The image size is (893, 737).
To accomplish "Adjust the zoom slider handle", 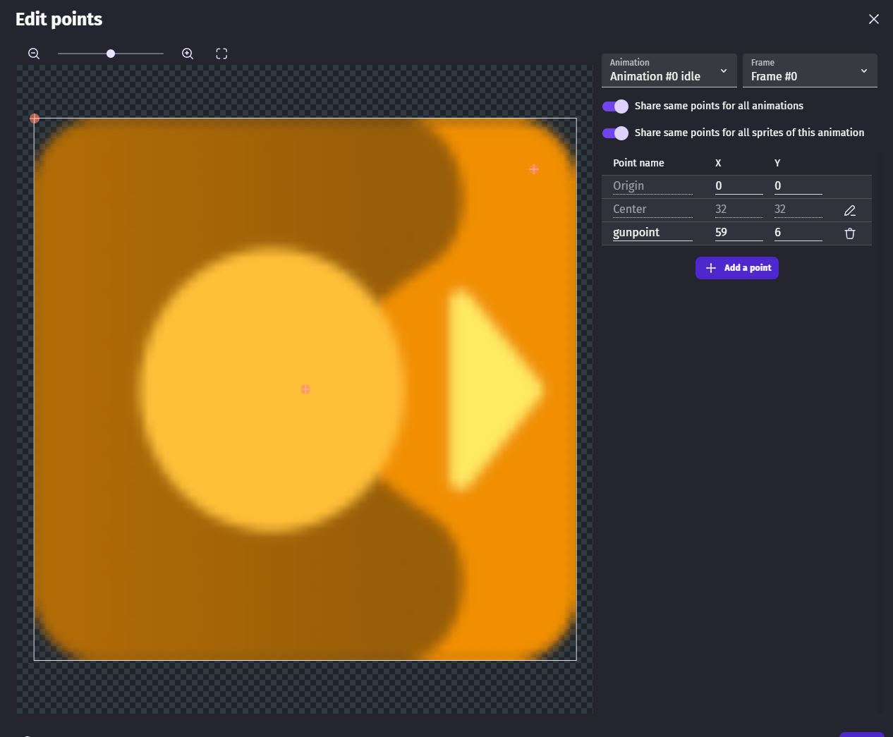I will (111, 54).
